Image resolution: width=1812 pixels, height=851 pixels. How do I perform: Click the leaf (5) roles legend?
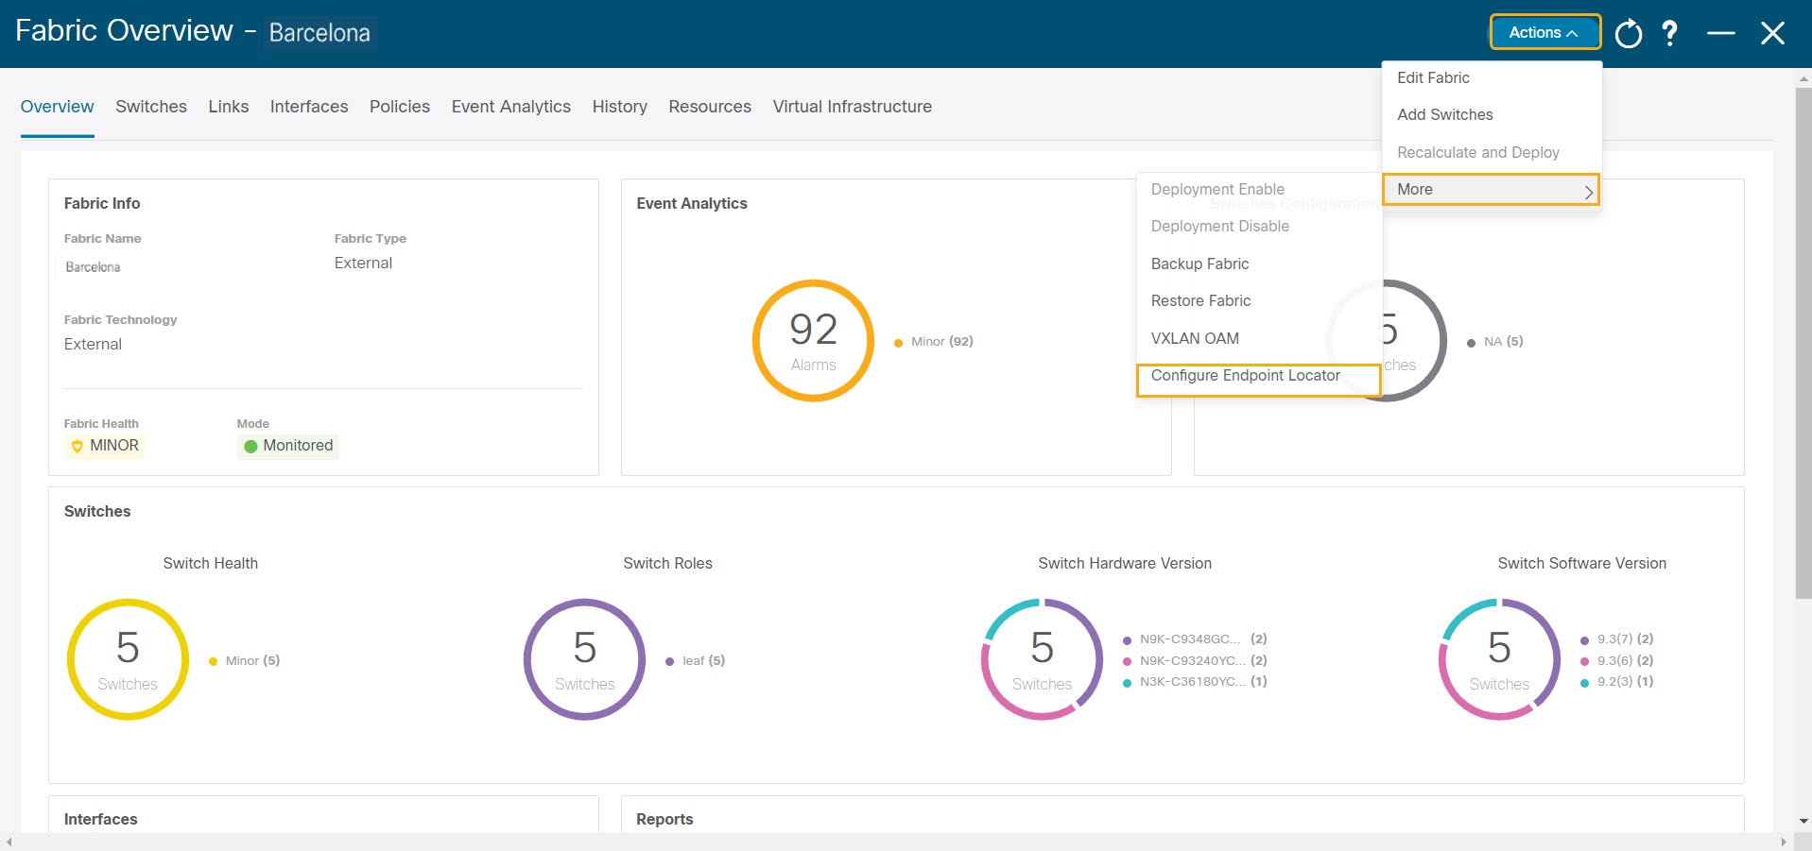(696, 661)
